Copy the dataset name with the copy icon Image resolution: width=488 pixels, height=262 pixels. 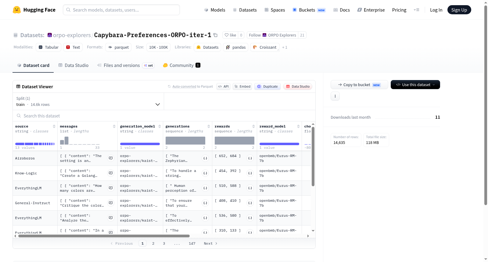(x=215, y=35)
